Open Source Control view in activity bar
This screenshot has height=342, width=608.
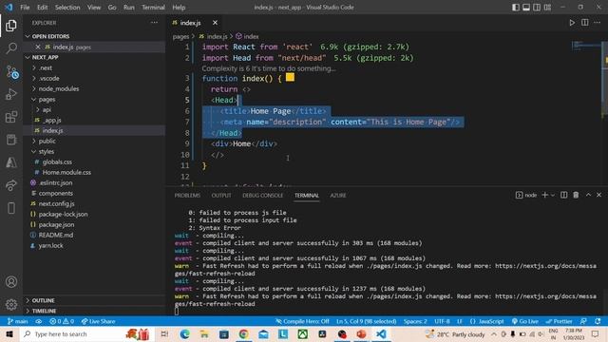[11, 72]
